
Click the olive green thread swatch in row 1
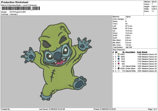point(118,54)
